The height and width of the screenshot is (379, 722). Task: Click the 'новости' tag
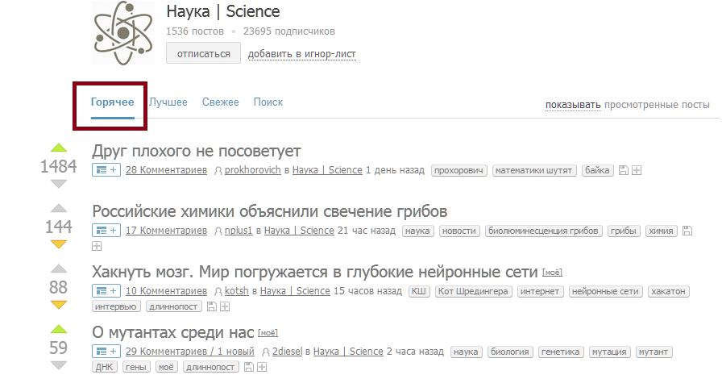459,231
